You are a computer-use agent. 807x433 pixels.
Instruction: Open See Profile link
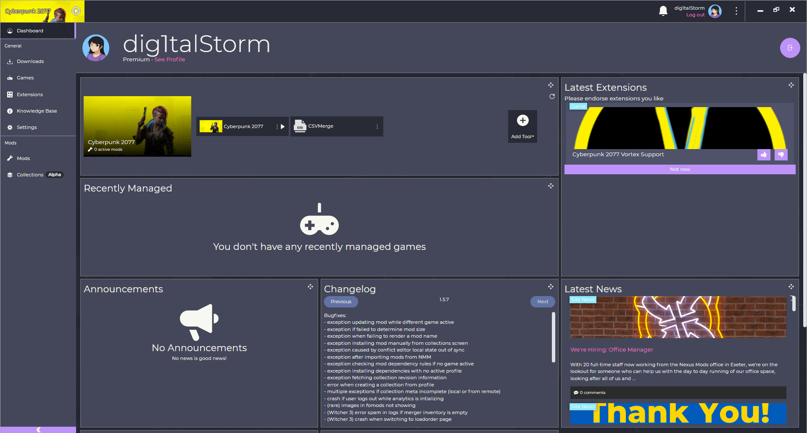pyautogui.click(x=170, y=59)
